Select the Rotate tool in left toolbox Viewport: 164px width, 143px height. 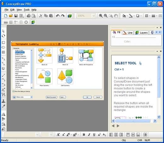point(3,36)
